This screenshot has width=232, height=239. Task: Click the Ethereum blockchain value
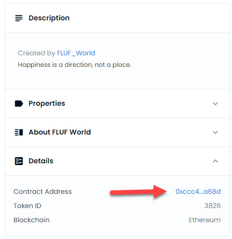(205, 220)
